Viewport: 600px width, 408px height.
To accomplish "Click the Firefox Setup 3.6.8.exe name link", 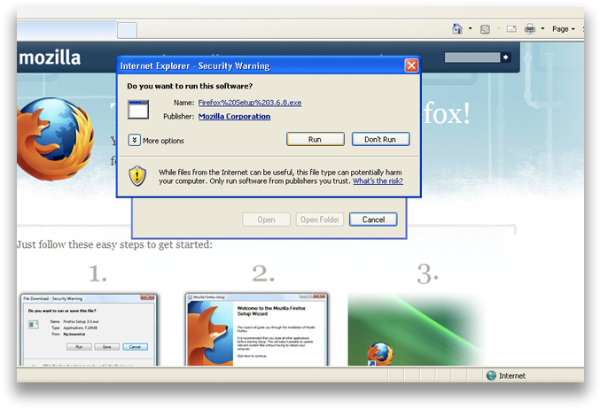I will [x=250, y=103].
